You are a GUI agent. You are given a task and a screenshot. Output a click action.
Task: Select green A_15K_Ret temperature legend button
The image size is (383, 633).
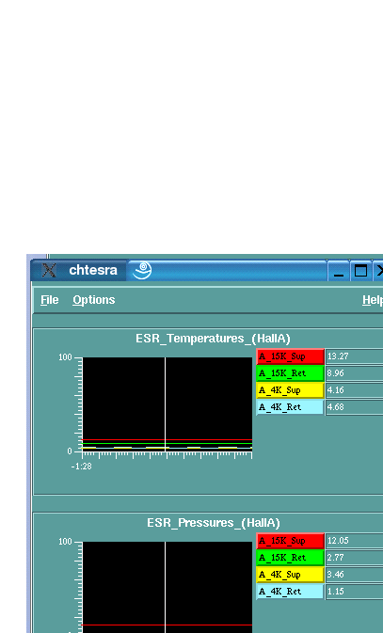click(290, 373)
